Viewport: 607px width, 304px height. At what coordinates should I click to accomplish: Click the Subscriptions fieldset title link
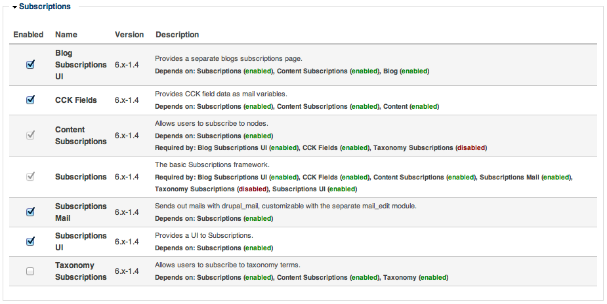pyautogui.click(x=45, y=7)
